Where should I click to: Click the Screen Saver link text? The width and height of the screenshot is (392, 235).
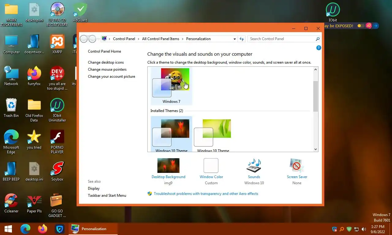tap(297, 177)
